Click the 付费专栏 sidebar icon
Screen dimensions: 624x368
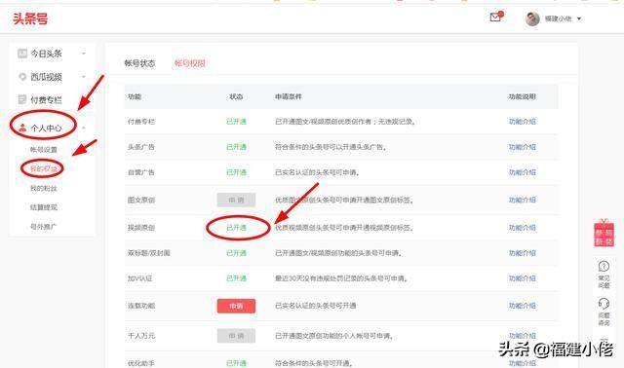(22, 99)
